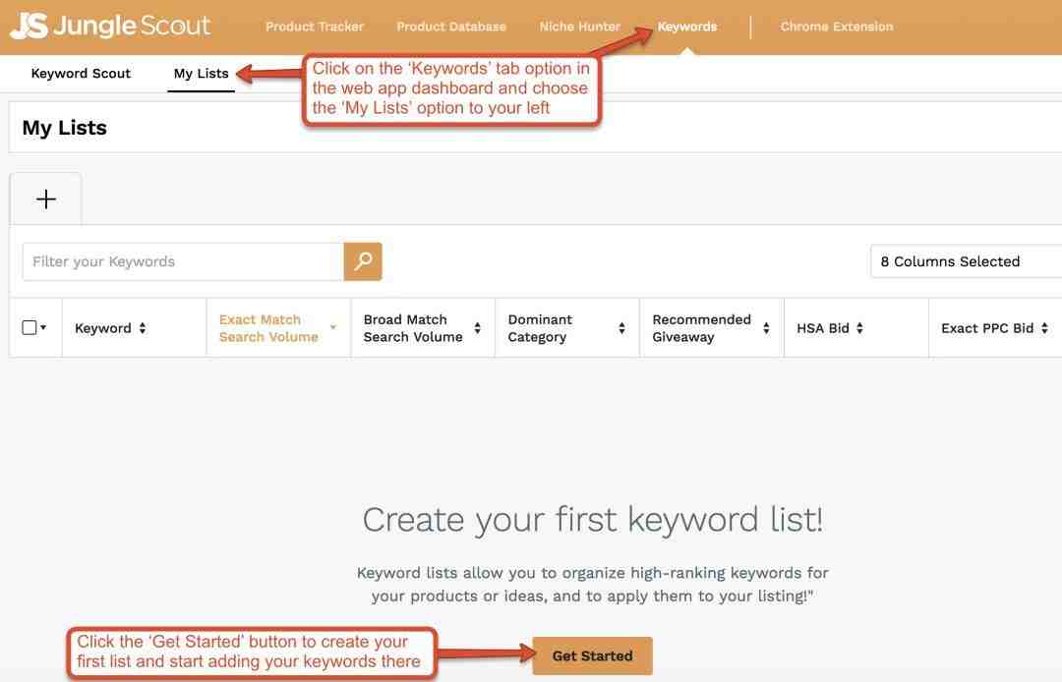
Task: Click the magnifier search button
Action: (x=363, y=261)
